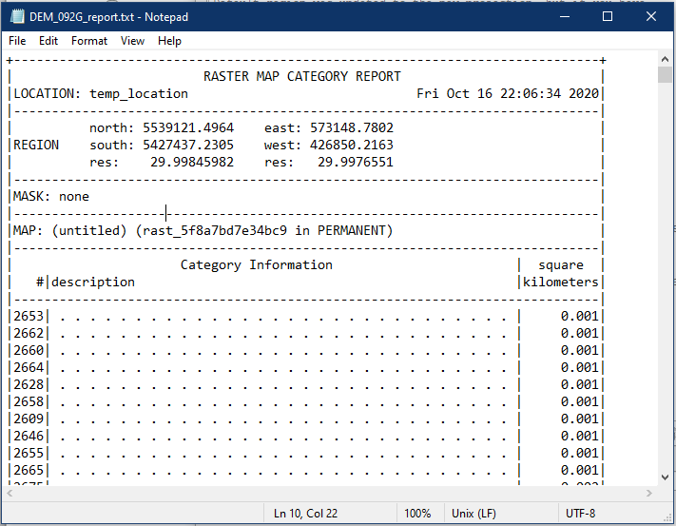Open the File menu
Screen dimensions: 676x526
coord(17,41)
